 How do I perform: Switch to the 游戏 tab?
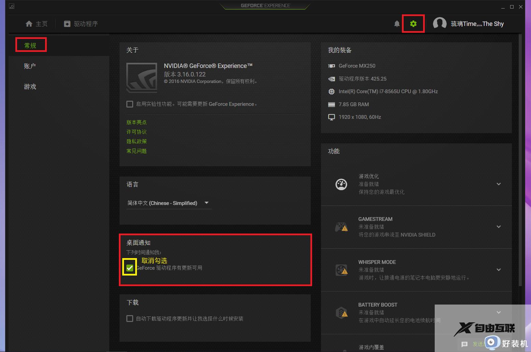pyautogui.click(x=30, y=87)
